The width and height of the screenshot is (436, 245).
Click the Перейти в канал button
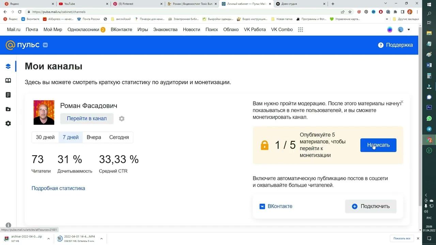pyautogui.click(x=87, y=119)
